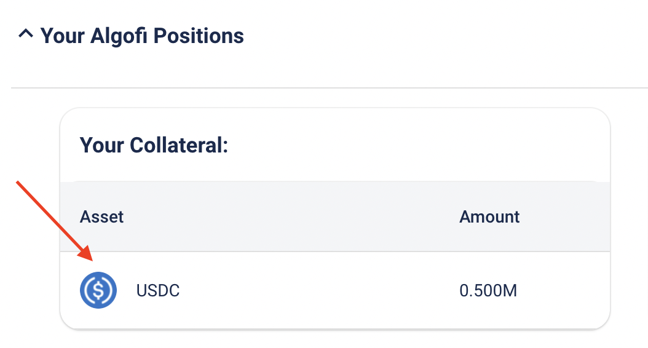Click the 0.500M collateral amount

tap(488, 290)
